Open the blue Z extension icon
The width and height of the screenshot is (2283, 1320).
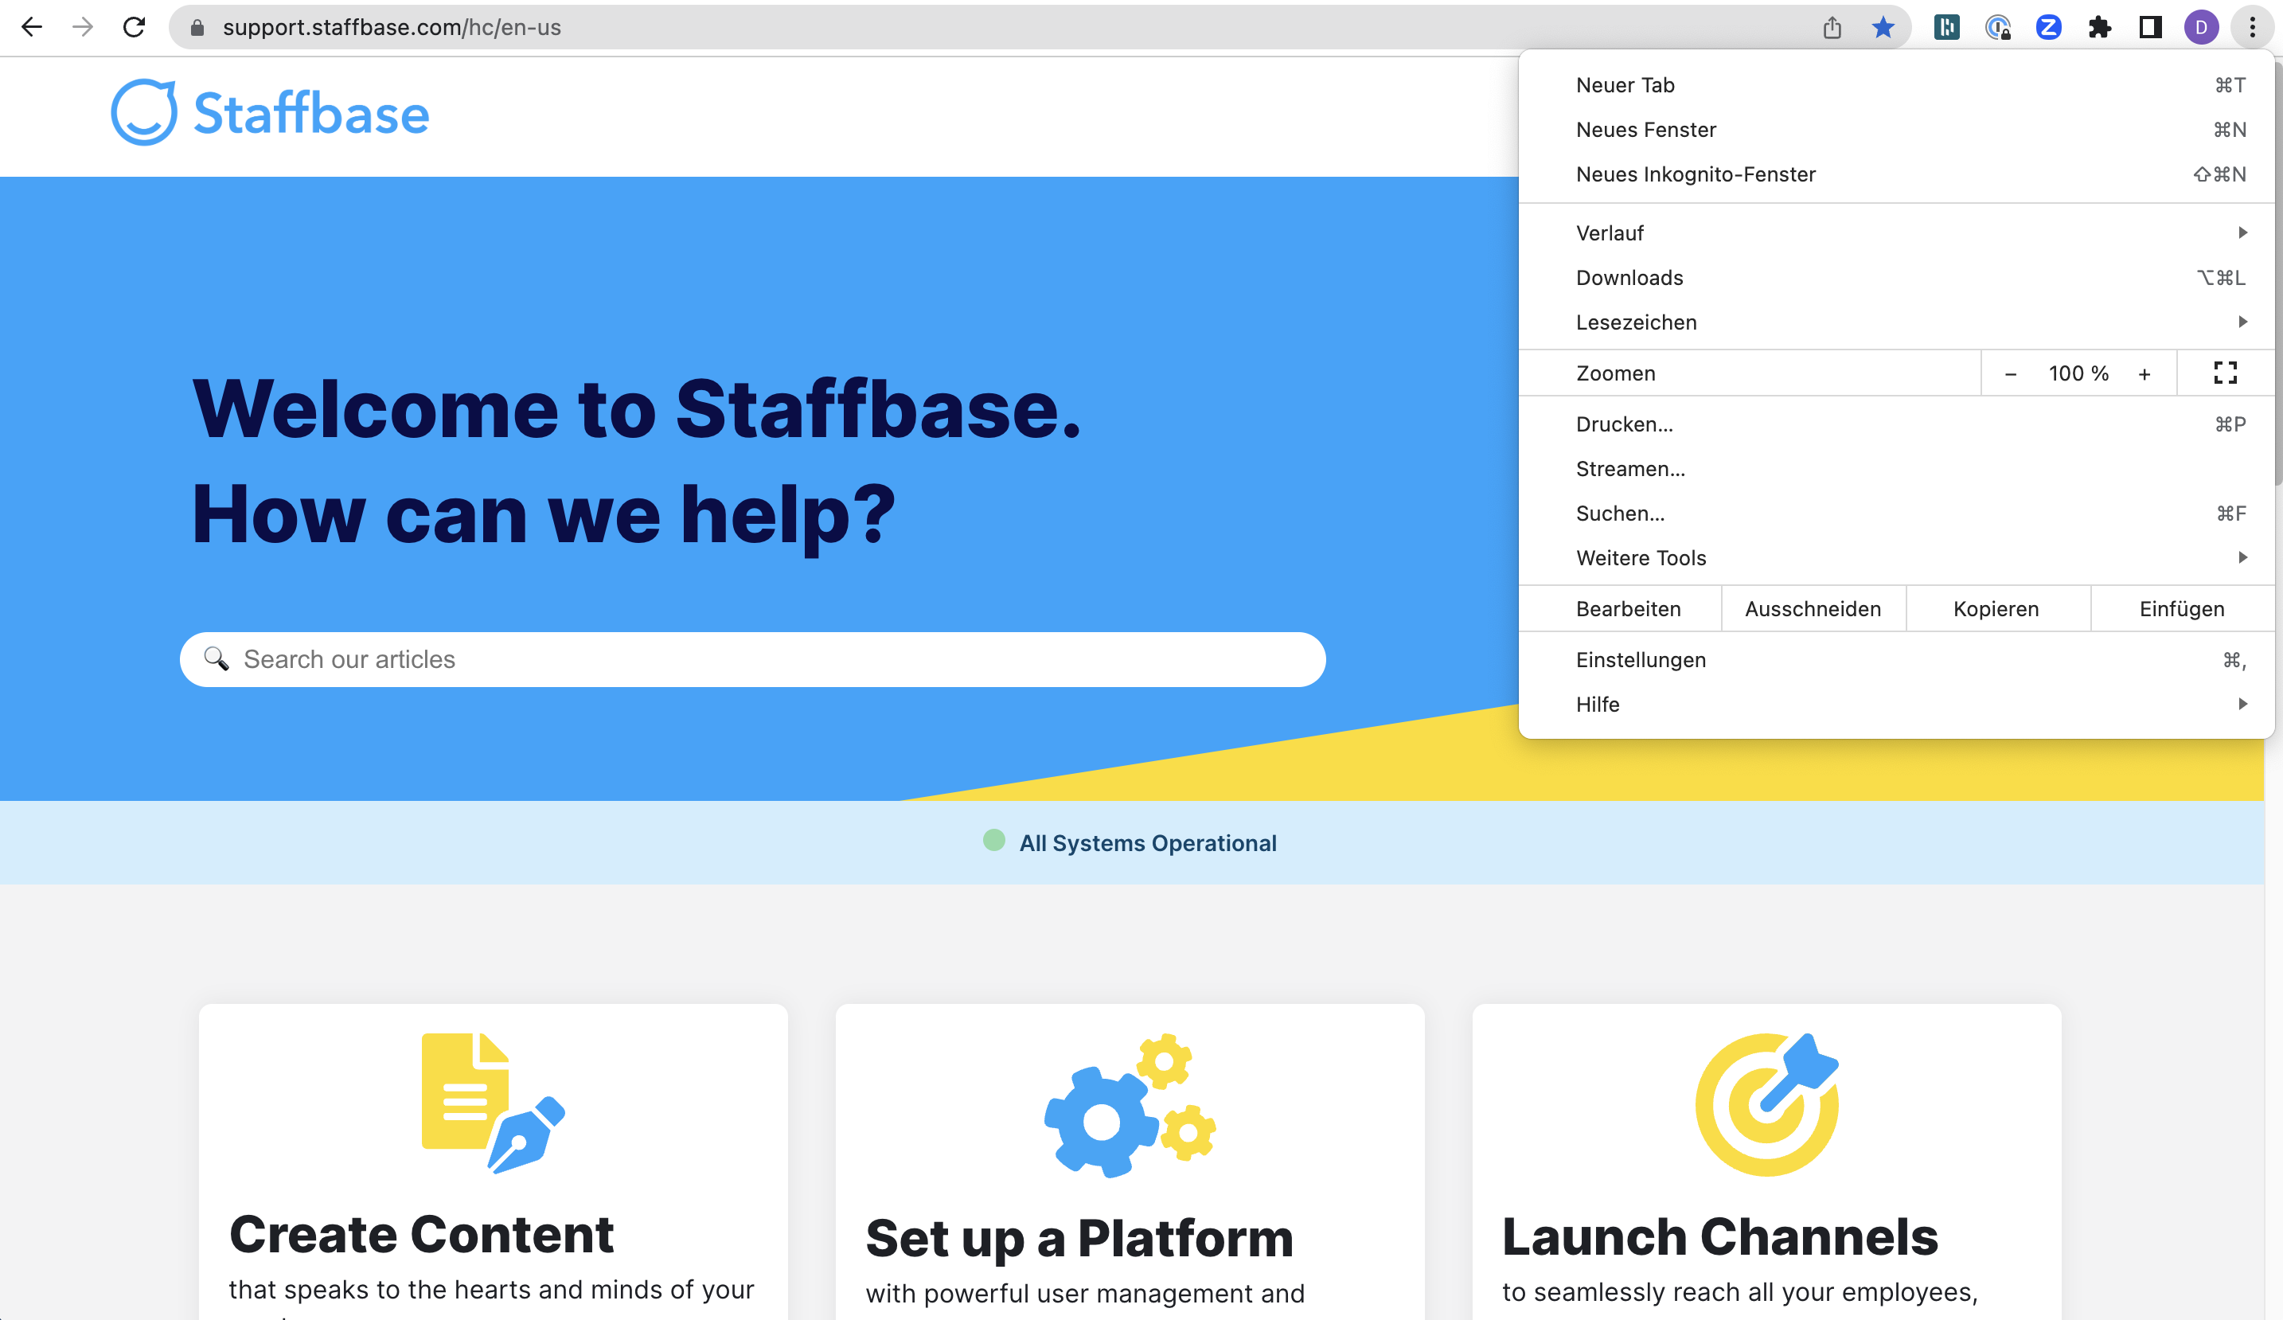click(x=2048, y=28)
